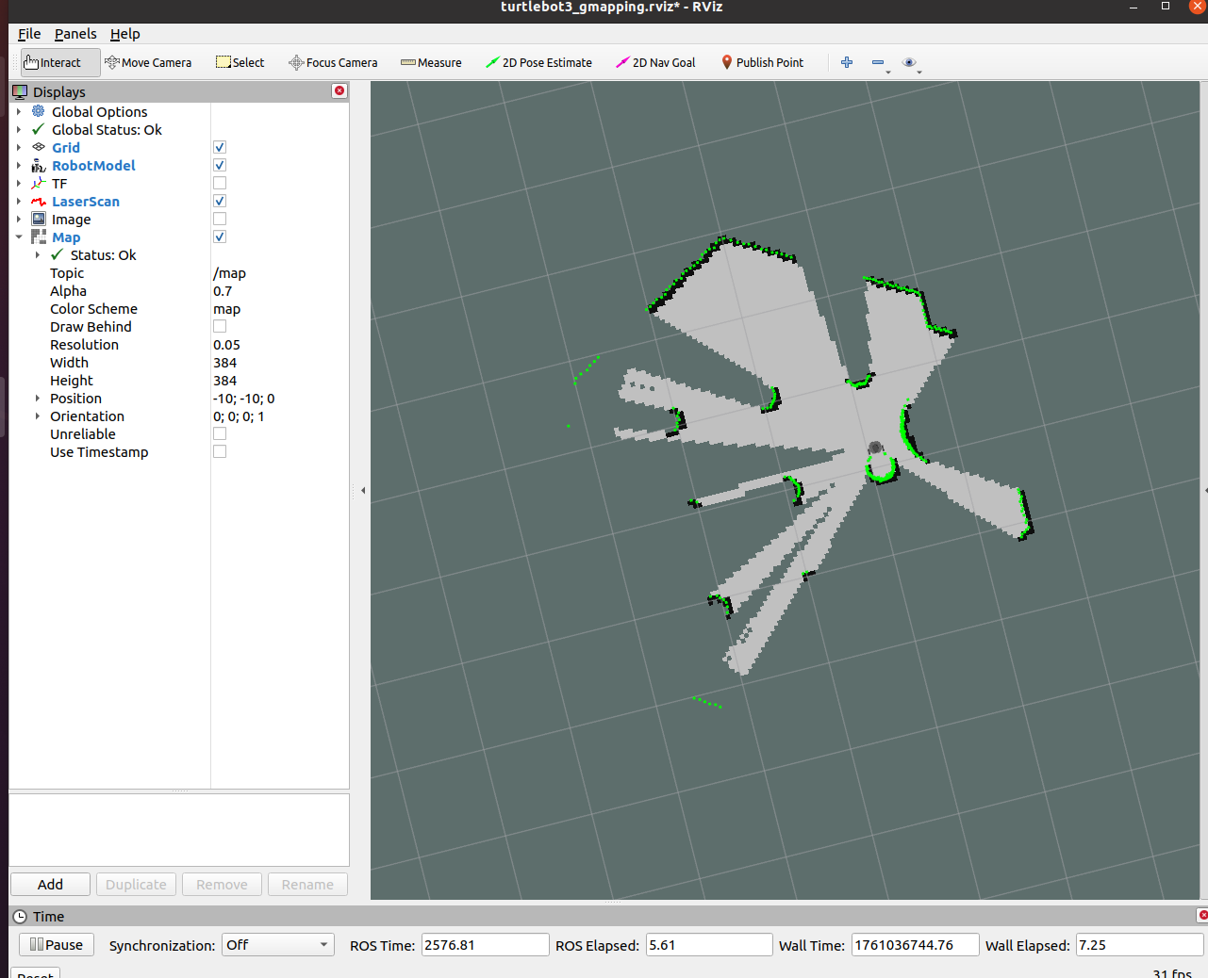Toggle the Map display checkbox
Image resolution: width=1208 pixels, height=978 pixels.
[x=220, y=236]
